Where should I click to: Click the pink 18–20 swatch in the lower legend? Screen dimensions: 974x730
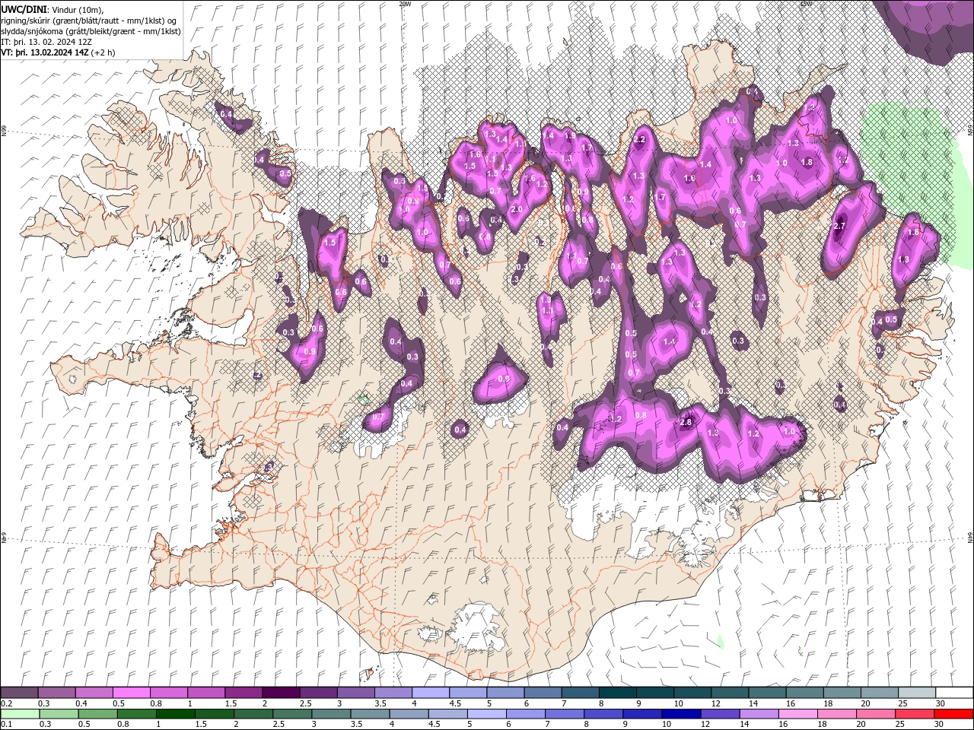coord(837,714)
